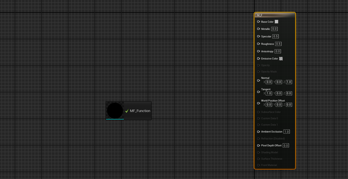This screenshot has height=179, width=348.
Task: Click the World Position Offset pin
Action: tap(259, 103)
